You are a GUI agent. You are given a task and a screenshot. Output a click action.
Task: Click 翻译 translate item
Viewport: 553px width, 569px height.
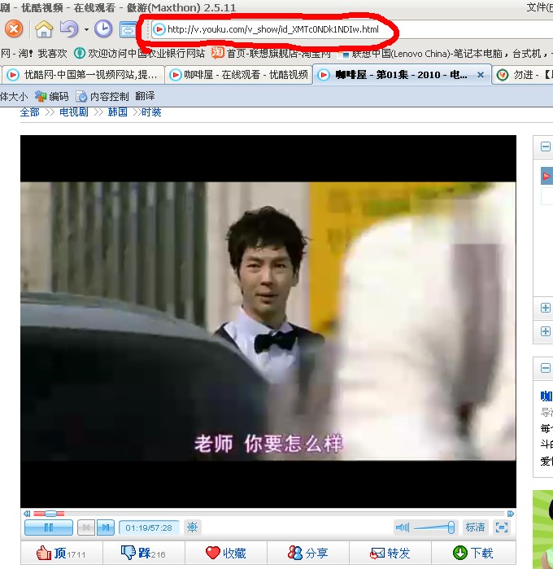[145, 96]
